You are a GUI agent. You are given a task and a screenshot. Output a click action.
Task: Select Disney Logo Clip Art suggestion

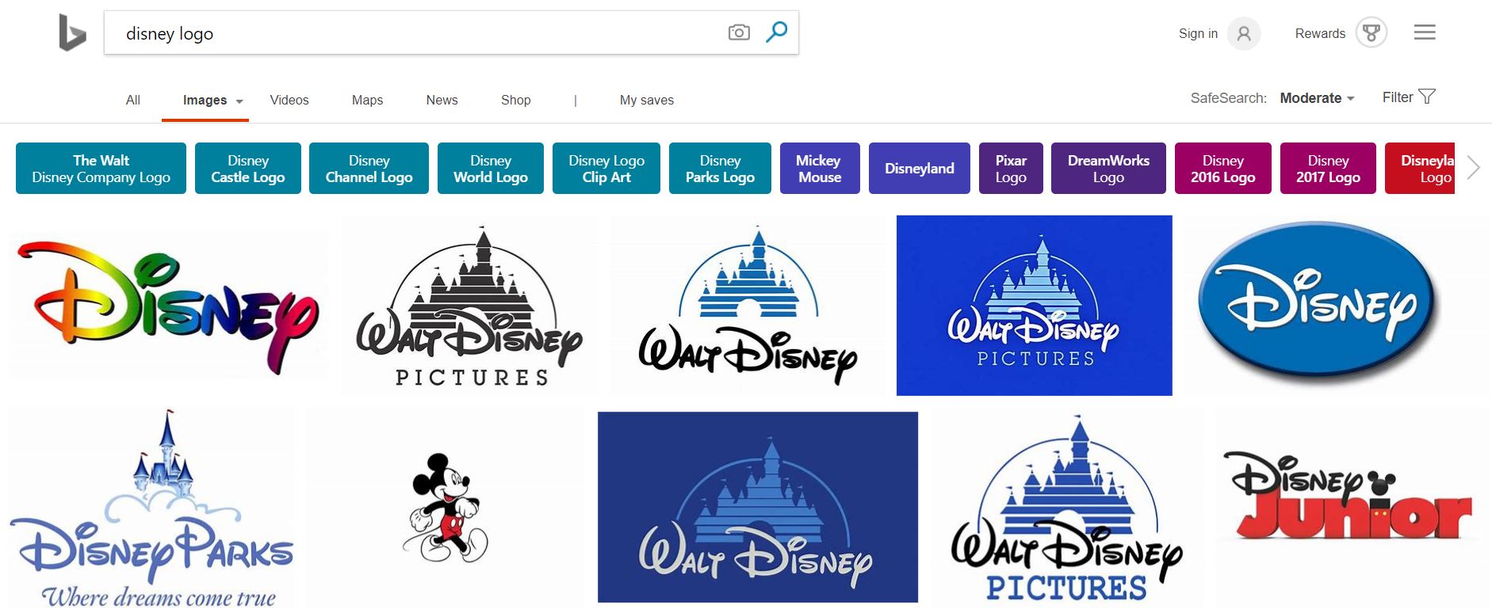click(606, 168)
